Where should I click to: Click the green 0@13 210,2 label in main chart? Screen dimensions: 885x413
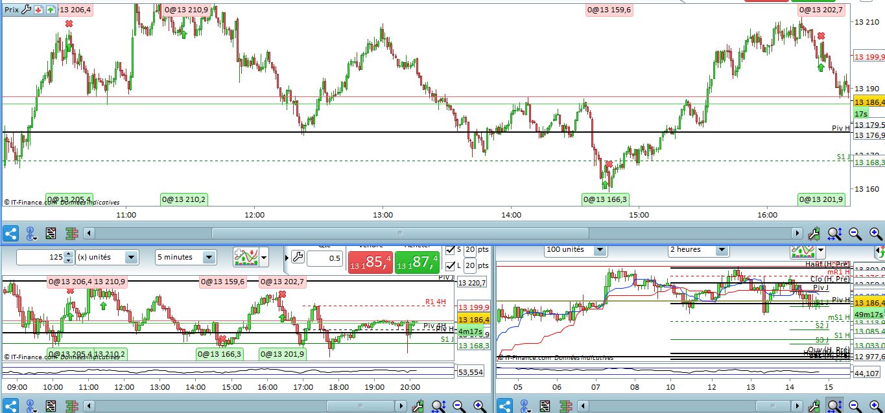pos(183,199)
